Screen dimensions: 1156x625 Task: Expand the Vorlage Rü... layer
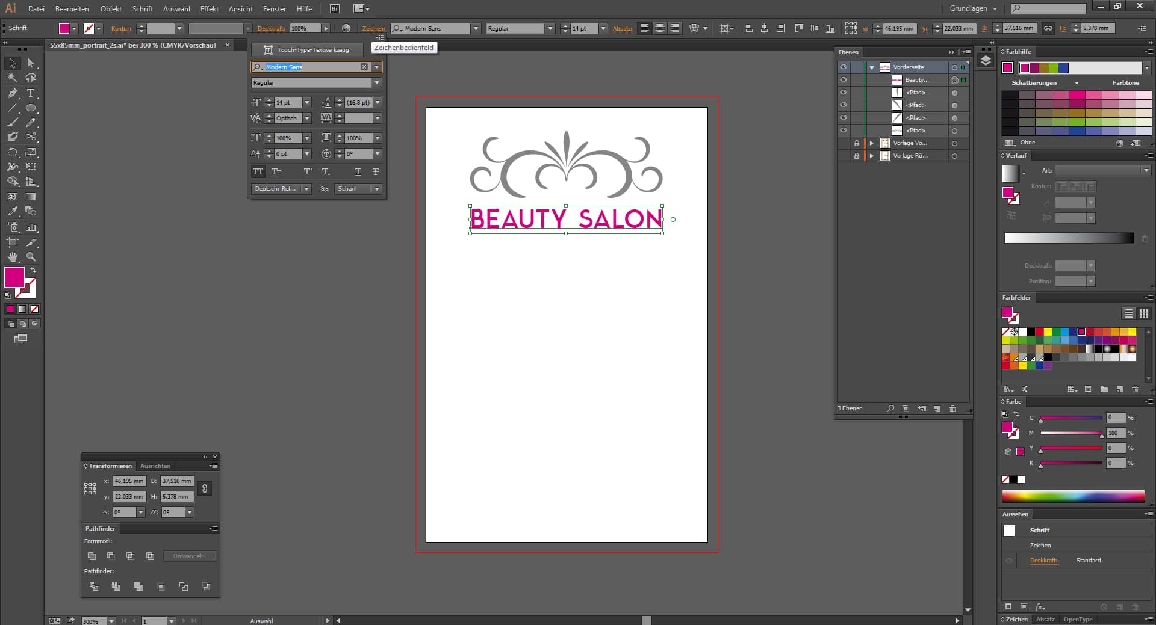click(x=871, y=156)
